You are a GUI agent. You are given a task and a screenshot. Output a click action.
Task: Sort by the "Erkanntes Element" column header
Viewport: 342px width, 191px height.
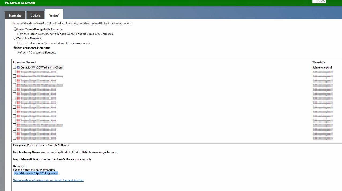(x=25, y=62)
